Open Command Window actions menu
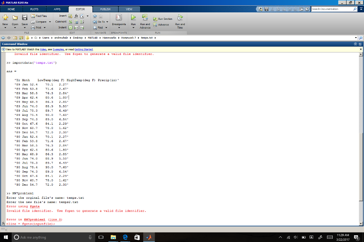The image size is (364, 242). click(x=355, y=44)
